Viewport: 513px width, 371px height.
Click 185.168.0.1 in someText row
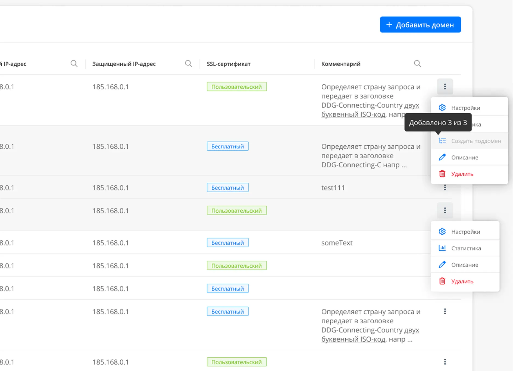tap(110, 243)
